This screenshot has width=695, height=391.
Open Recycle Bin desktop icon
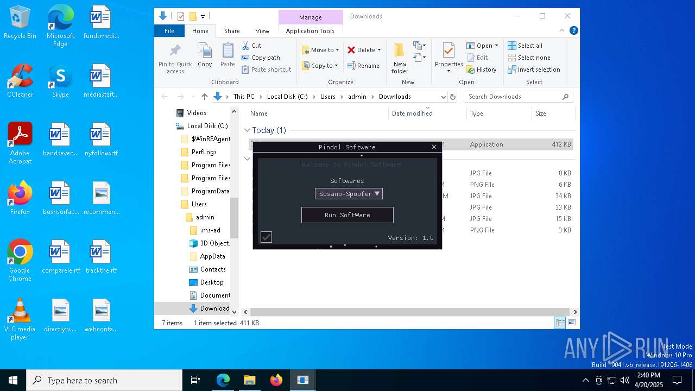20,23
